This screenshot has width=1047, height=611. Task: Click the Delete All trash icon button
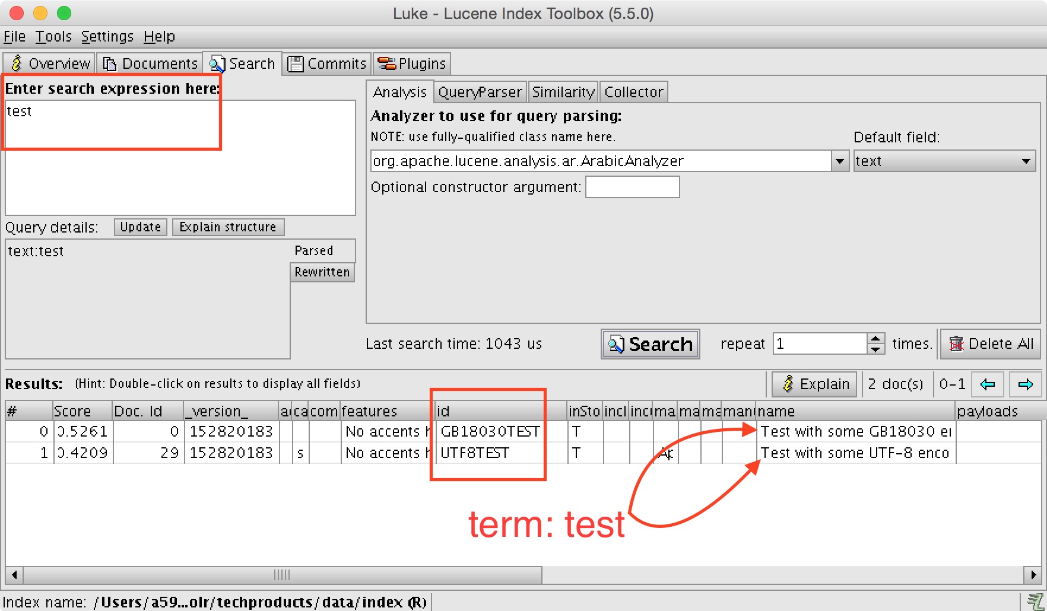(x=991, y=344)
